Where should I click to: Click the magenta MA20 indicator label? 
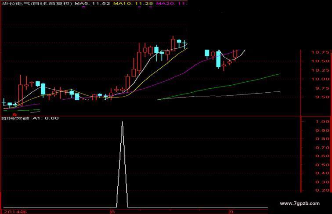coord(172,3)
